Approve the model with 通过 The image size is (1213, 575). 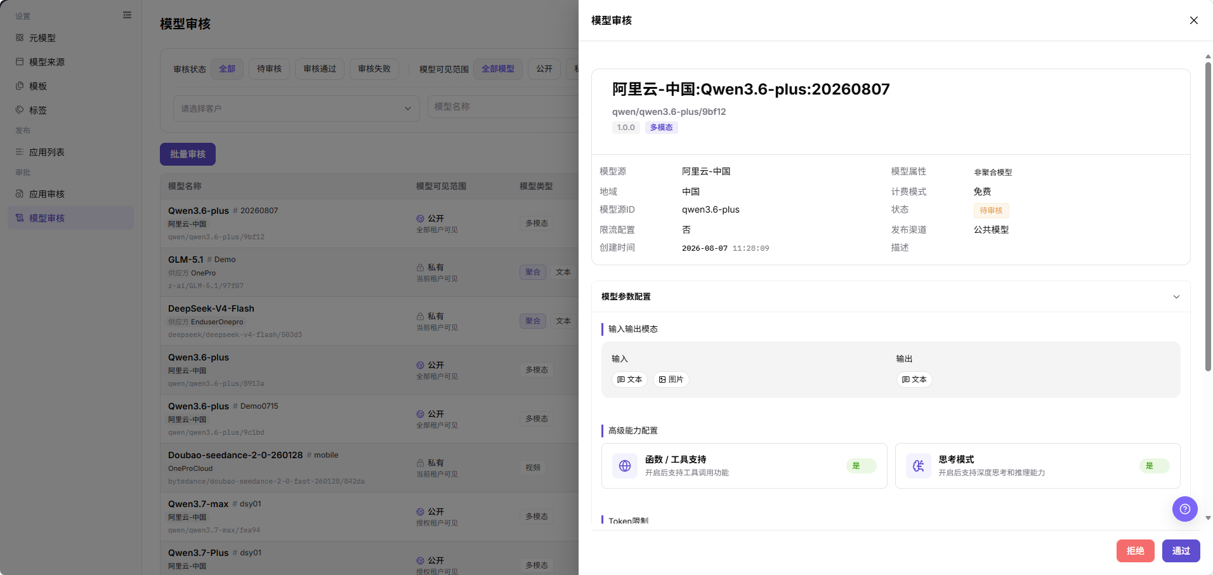point(1181,551)
